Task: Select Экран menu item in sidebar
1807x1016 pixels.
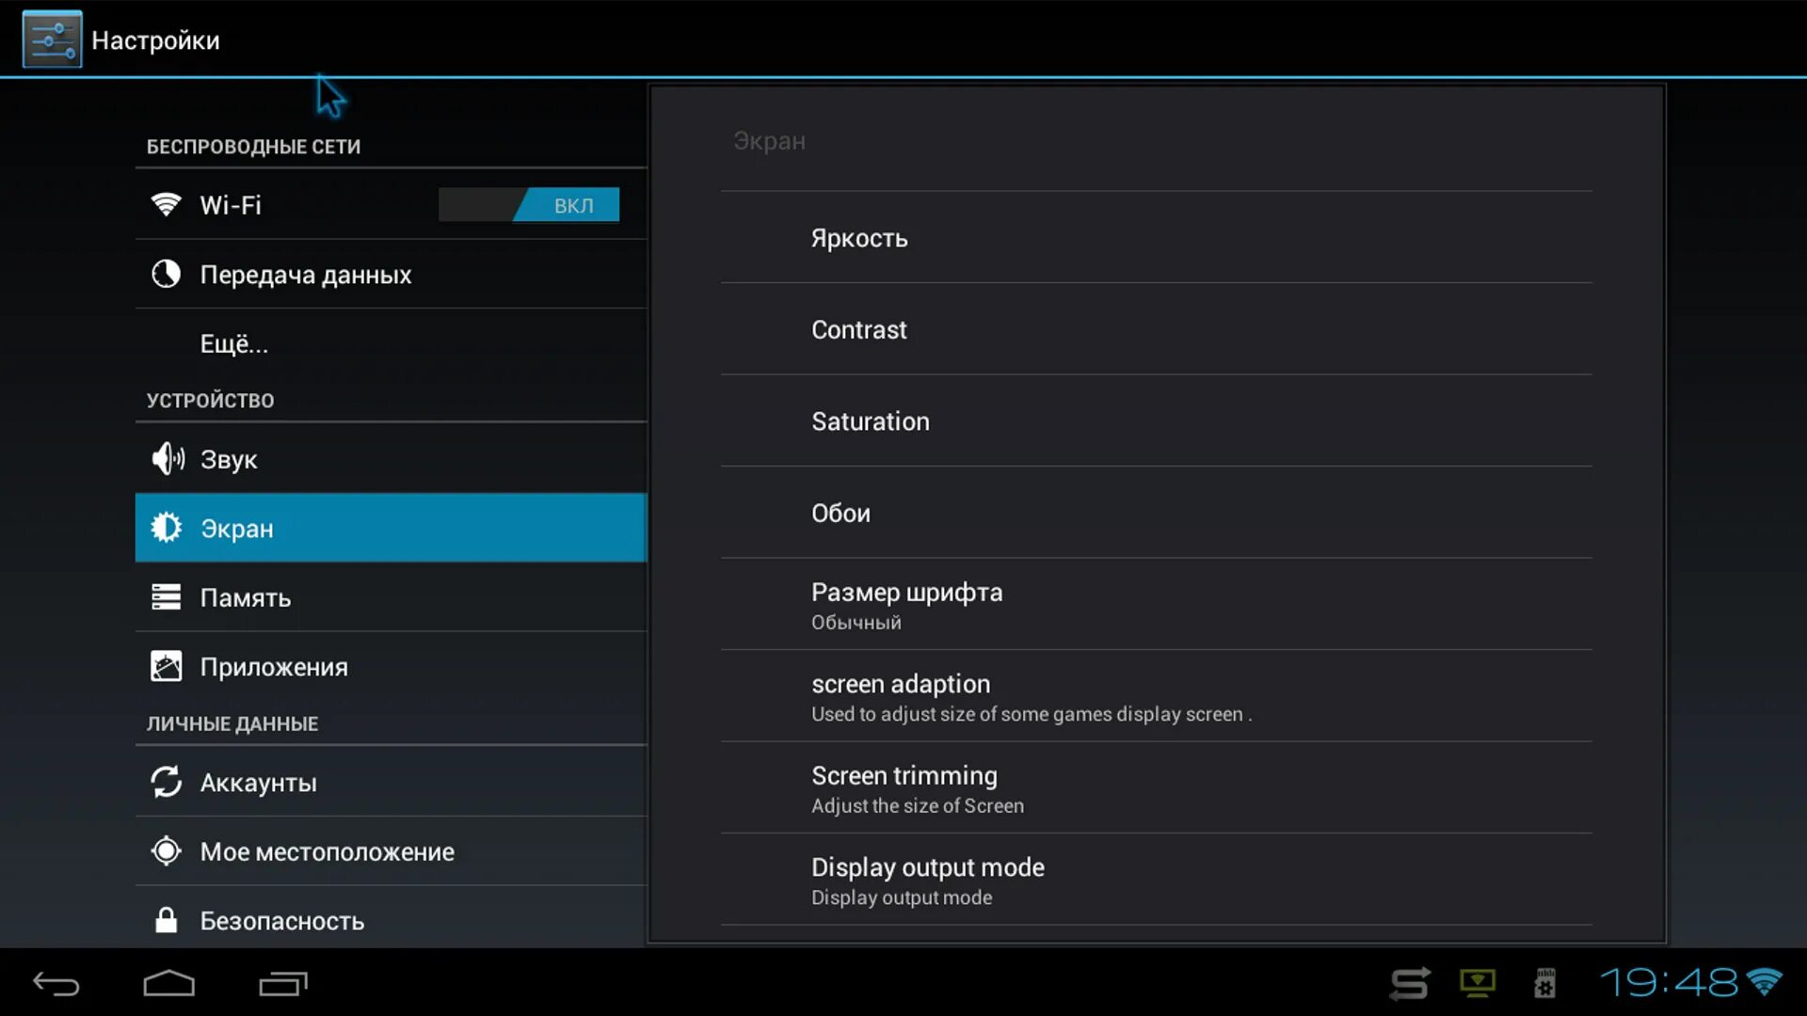Action: (x=391, y=527)
